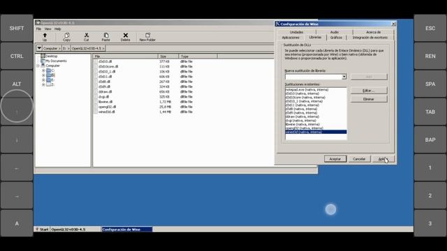The image size is (447, 251).
Task: Select notepad.exe override in Wine list
Action: 316,90
